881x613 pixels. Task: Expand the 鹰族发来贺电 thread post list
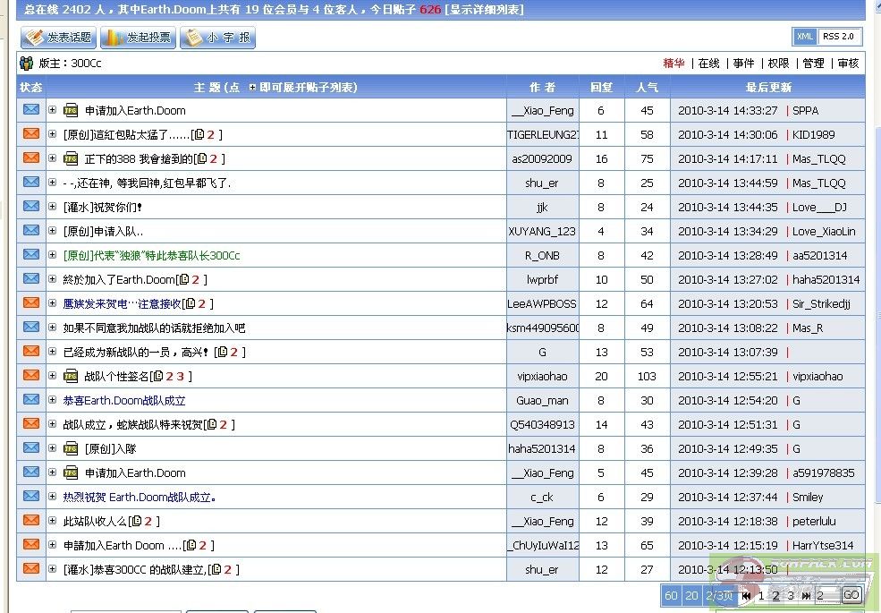[53, 303]
